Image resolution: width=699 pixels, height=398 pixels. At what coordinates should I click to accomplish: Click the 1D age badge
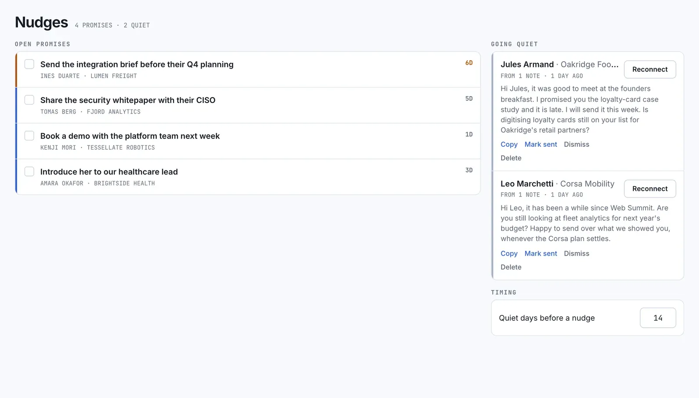(x=469, y=135)
